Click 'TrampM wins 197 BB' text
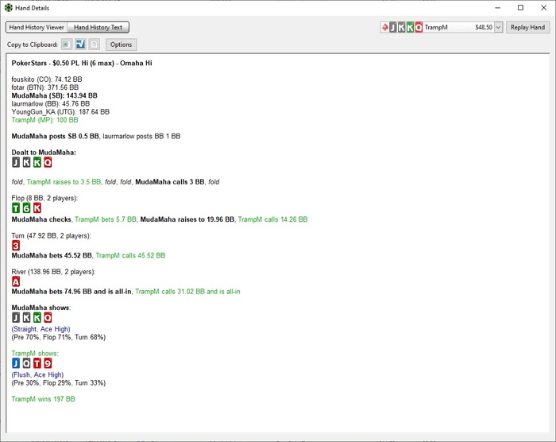Screen dimensions: 556x442 tap(43, 399)
